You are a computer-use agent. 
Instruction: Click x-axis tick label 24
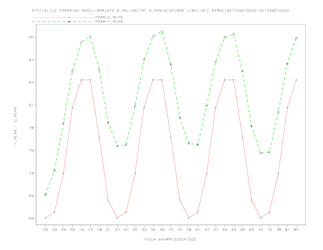117,230
